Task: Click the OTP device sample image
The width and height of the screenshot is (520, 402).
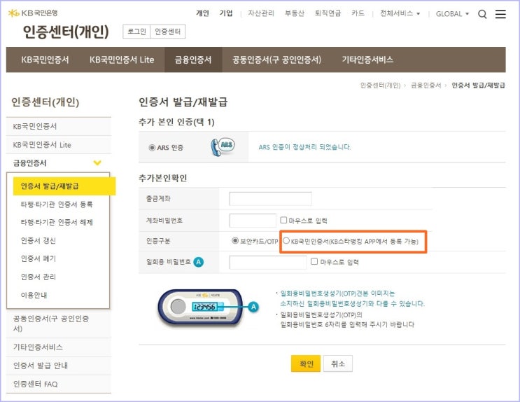Action: (x=200, y=307)
